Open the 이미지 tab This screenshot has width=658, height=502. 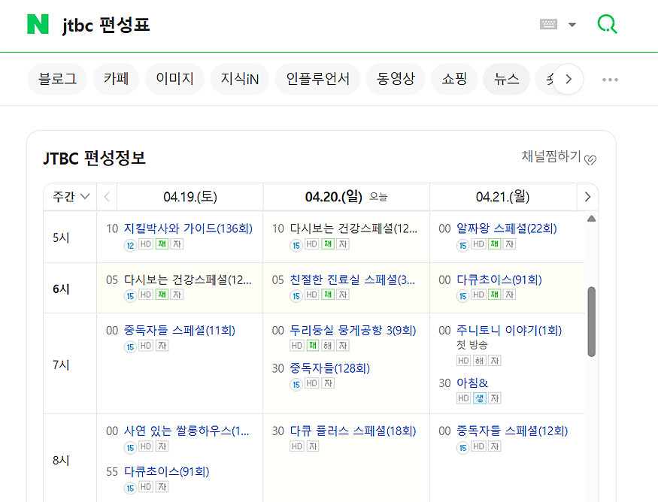point(174,79)
